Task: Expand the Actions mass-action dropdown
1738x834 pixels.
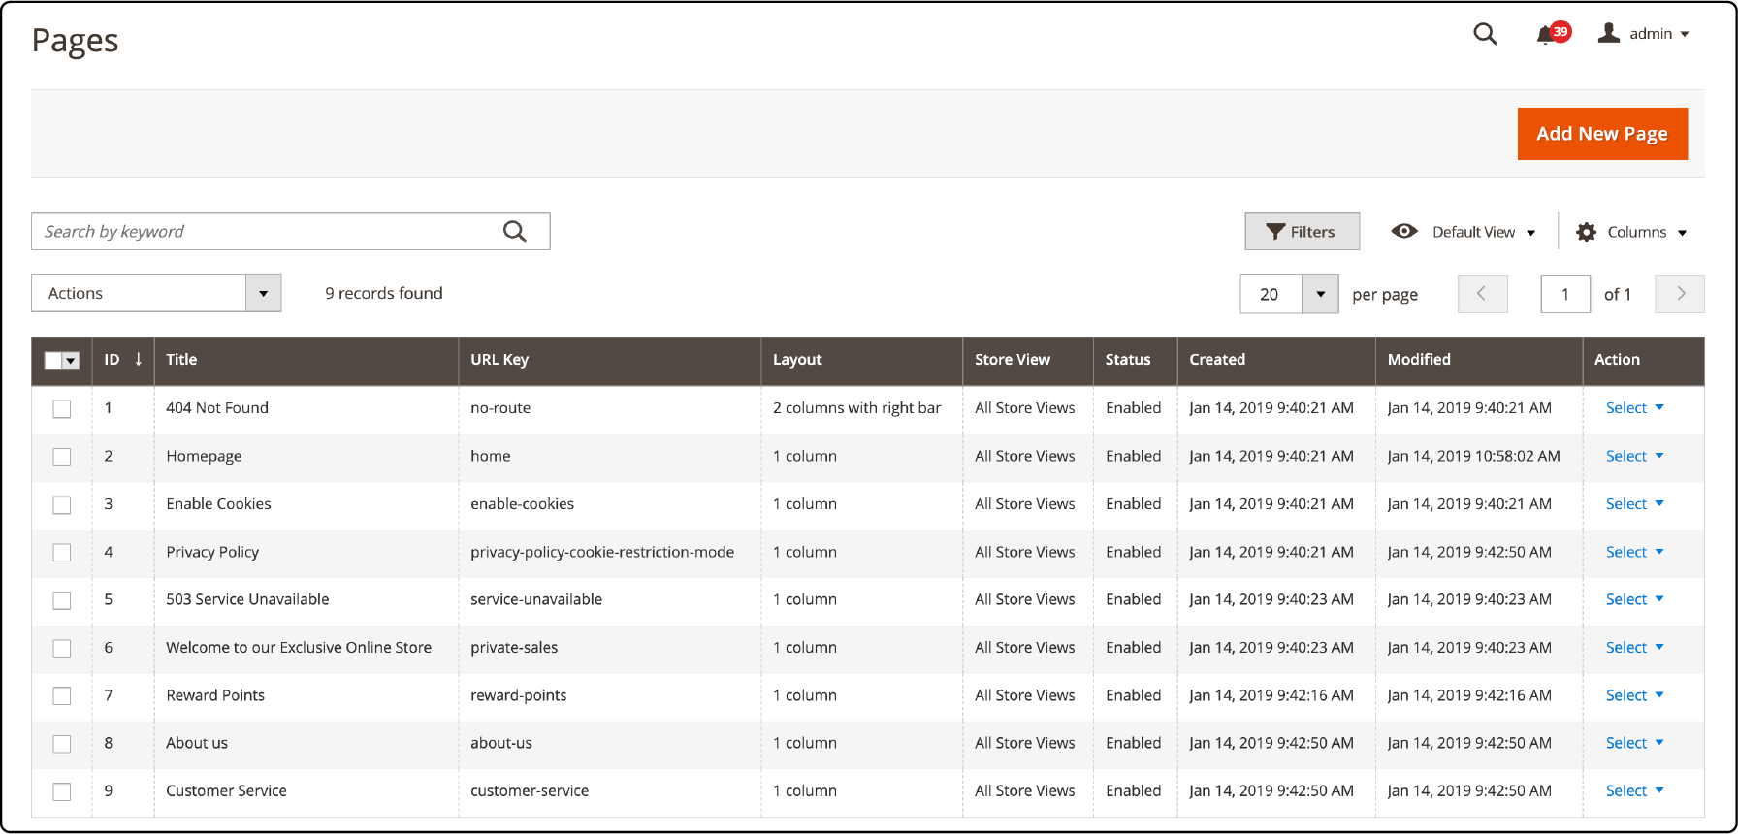Action: [x=156, y=293]
